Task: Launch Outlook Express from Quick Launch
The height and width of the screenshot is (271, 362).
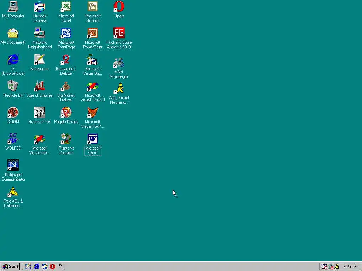Action: point(45,267)
